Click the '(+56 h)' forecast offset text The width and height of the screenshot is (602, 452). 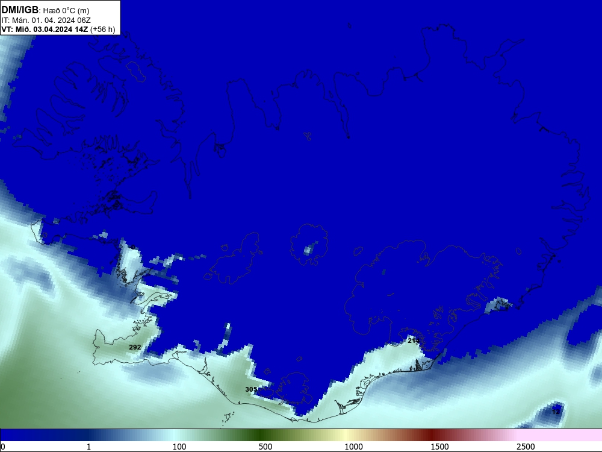(102, 29)
